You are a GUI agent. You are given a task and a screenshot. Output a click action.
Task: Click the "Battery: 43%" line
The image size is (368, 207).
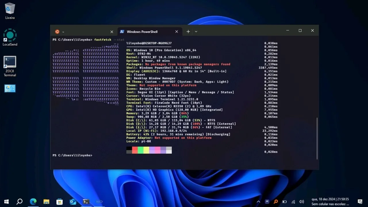click(x=178, y=134)
